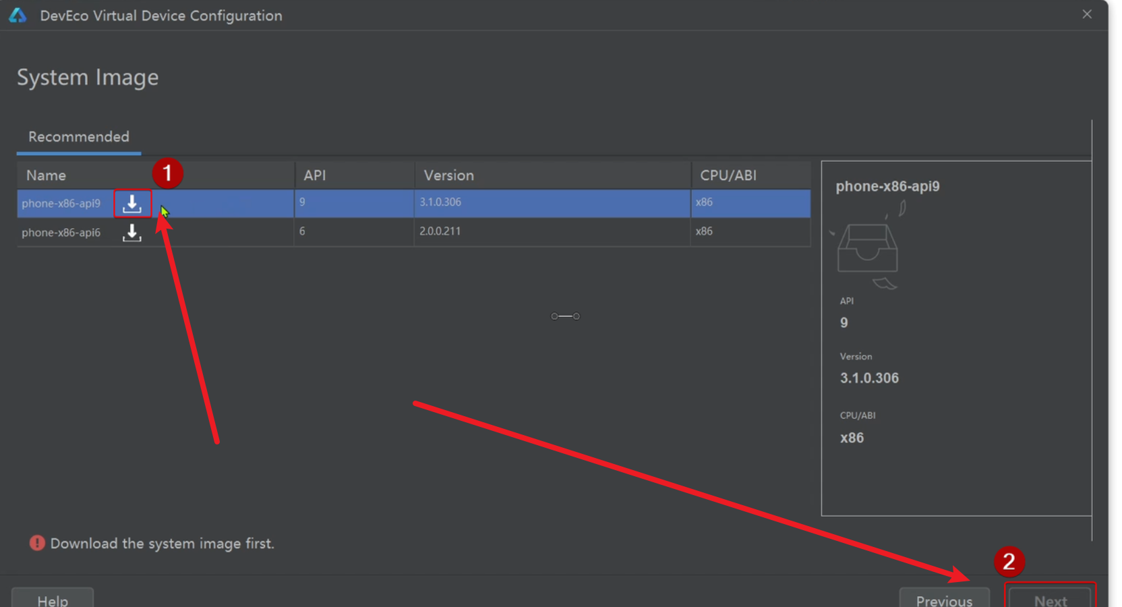
Task: Download the phone-x86-api9 system image
Action: click(x=132, y=203)
